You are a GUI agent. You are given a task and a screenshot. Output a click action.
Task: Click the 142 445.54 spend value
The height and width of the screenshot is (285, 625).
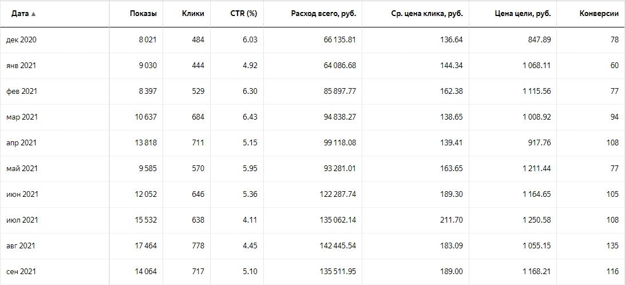[332, 246]
